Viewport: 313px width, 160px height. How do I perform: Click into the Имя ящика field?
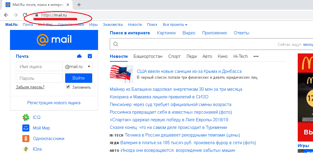tap(39, 67)
